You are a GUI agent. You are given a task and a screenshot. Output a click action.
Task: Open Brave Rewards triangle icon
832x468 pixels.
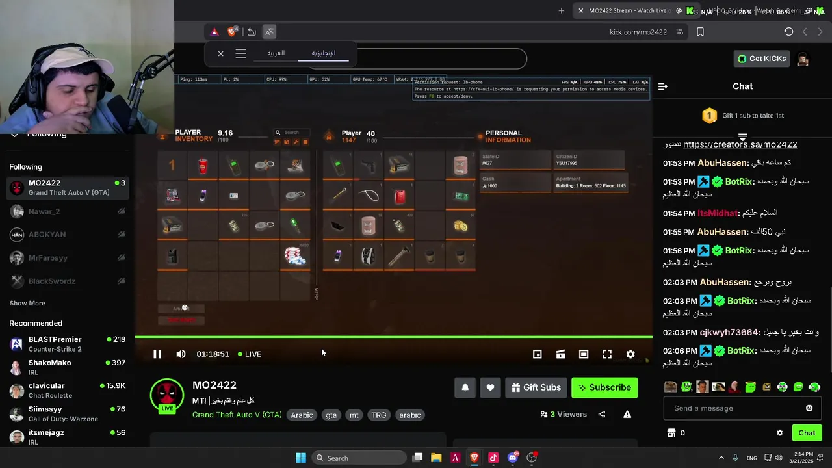click(x=214, y=32)
